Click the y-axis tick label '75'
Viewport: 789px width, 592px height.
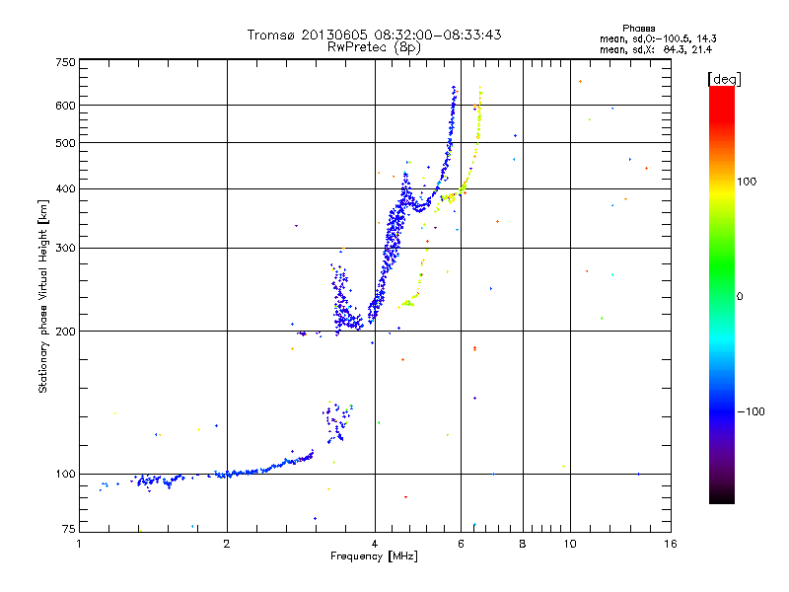point(69,529)
